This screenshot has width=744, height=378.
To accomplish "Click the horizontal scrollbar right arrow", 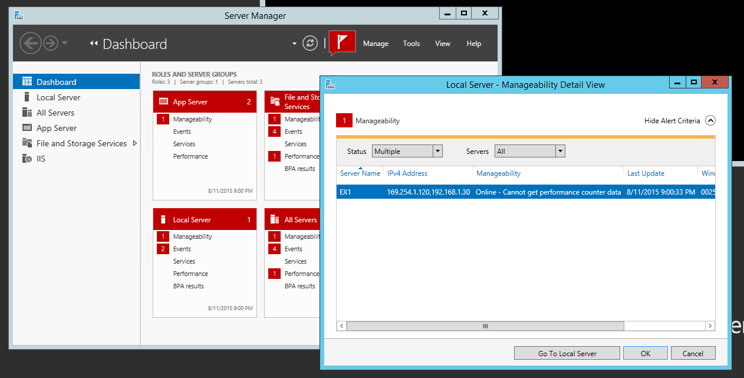I will pyautogui.click(x=710, y=326).
